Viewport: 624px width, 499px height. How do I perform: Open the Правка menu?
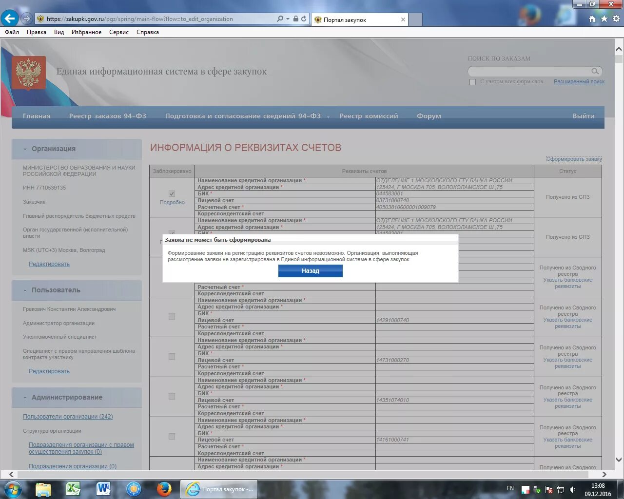coord(37,32)
